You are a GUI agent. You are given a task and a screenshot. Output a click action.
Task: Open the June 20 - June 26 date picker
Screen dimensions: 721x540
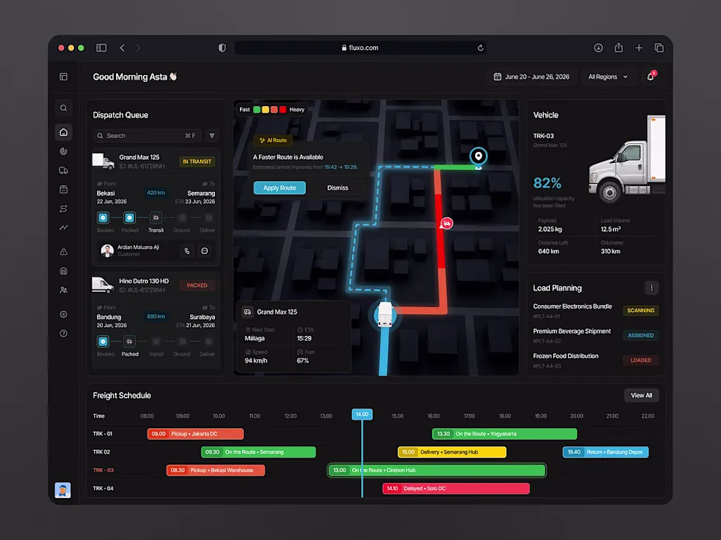(x=532, y=77)
